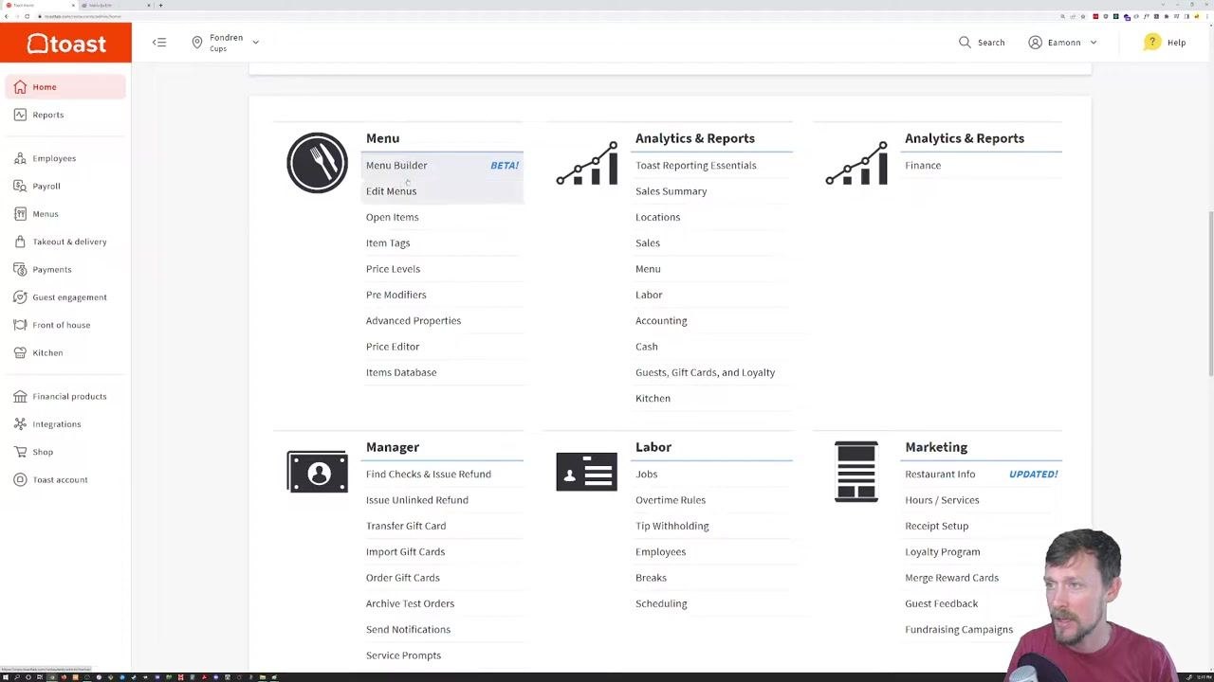Click the Home icon in the sidebar

[x=20, y=87]
